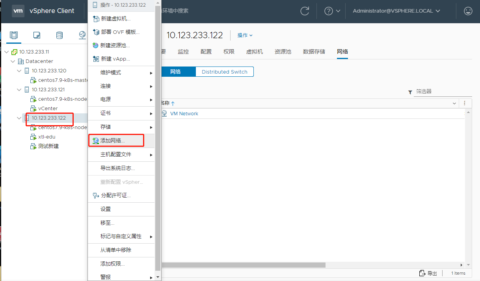Open the 名称 column dropdown chevron

click(454, 103)
